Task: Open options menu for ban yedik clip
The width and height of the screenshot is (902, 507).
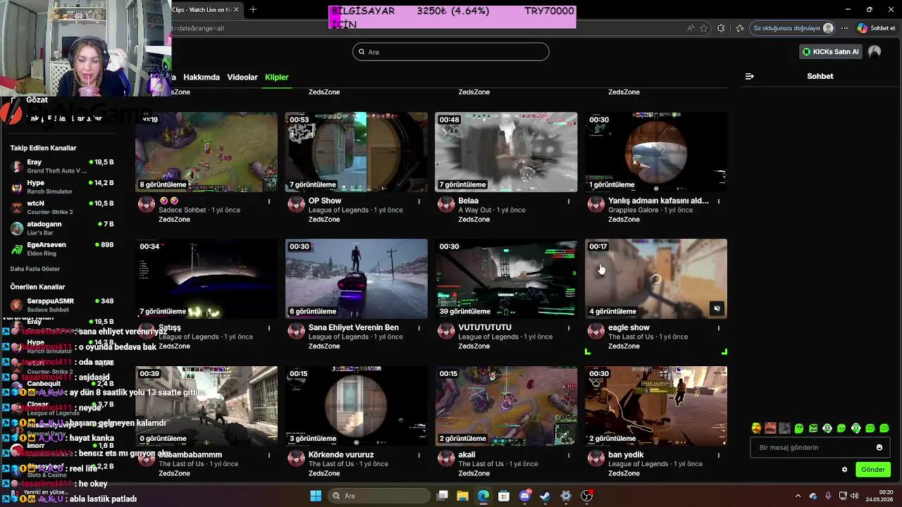Action: (718, 456)
